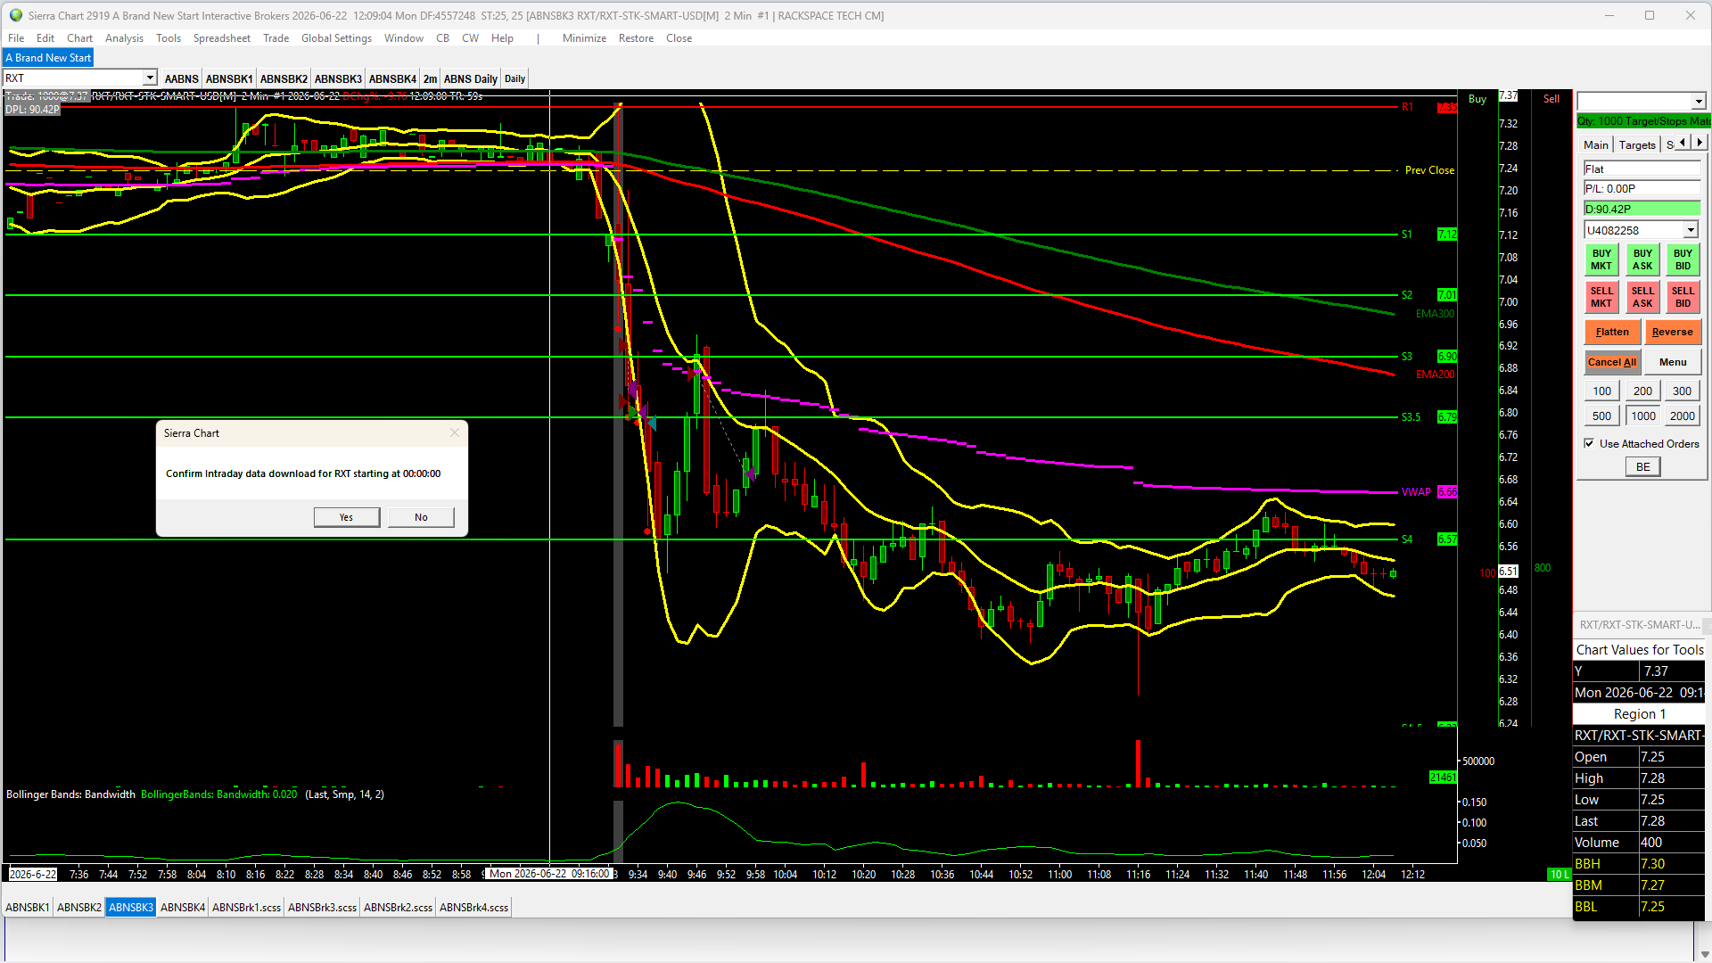The height and width of the screenshot is (963, 1712).
Task: Click Yes in the Sierra Chart dialog
Action: coord(346,517)
